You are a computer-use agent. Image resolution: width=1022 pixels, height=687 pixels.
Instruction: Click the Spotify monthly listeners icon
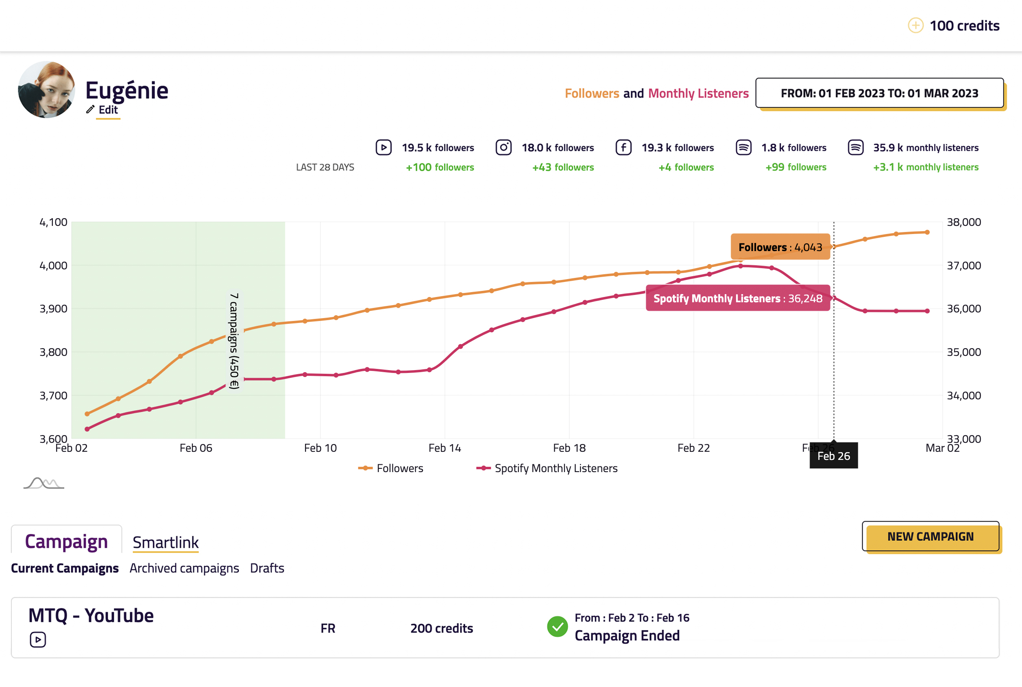click(855, 147)
